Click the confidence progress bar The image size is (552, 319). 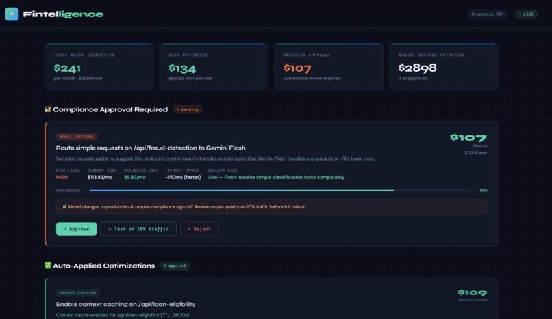pos(280,190)
